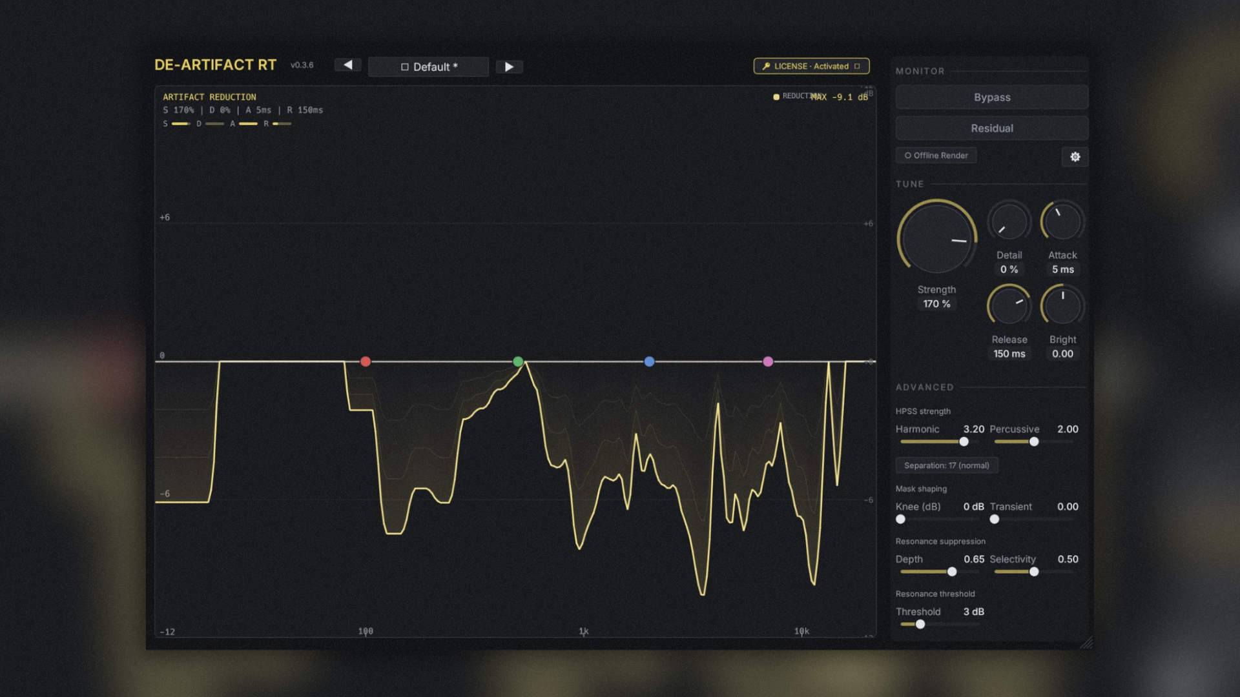Click the Attack knob
The image size is (1240, 697).
(x=1062, y=222)
